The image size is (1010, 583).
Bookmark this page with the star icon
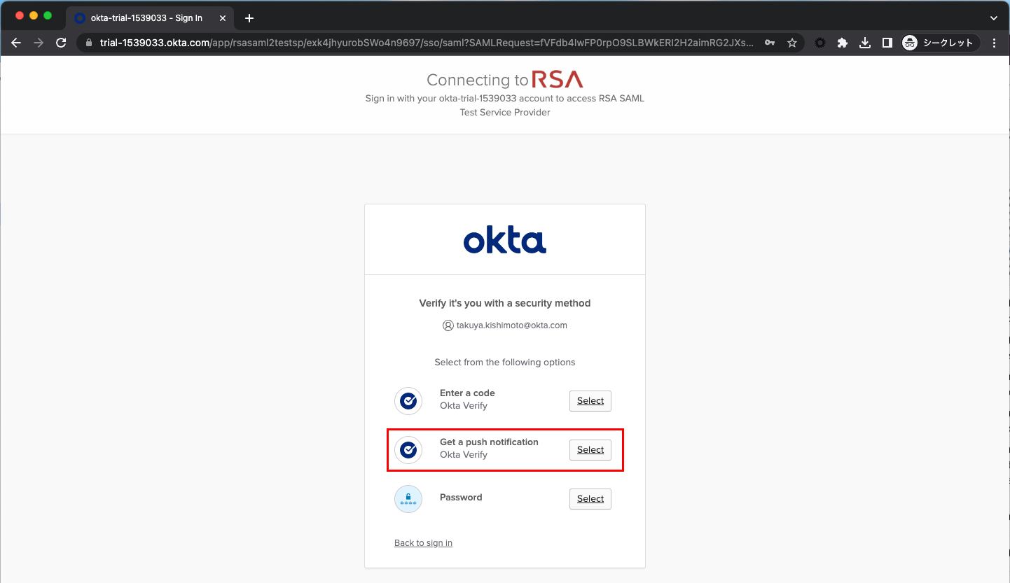[x=792, y=43]
